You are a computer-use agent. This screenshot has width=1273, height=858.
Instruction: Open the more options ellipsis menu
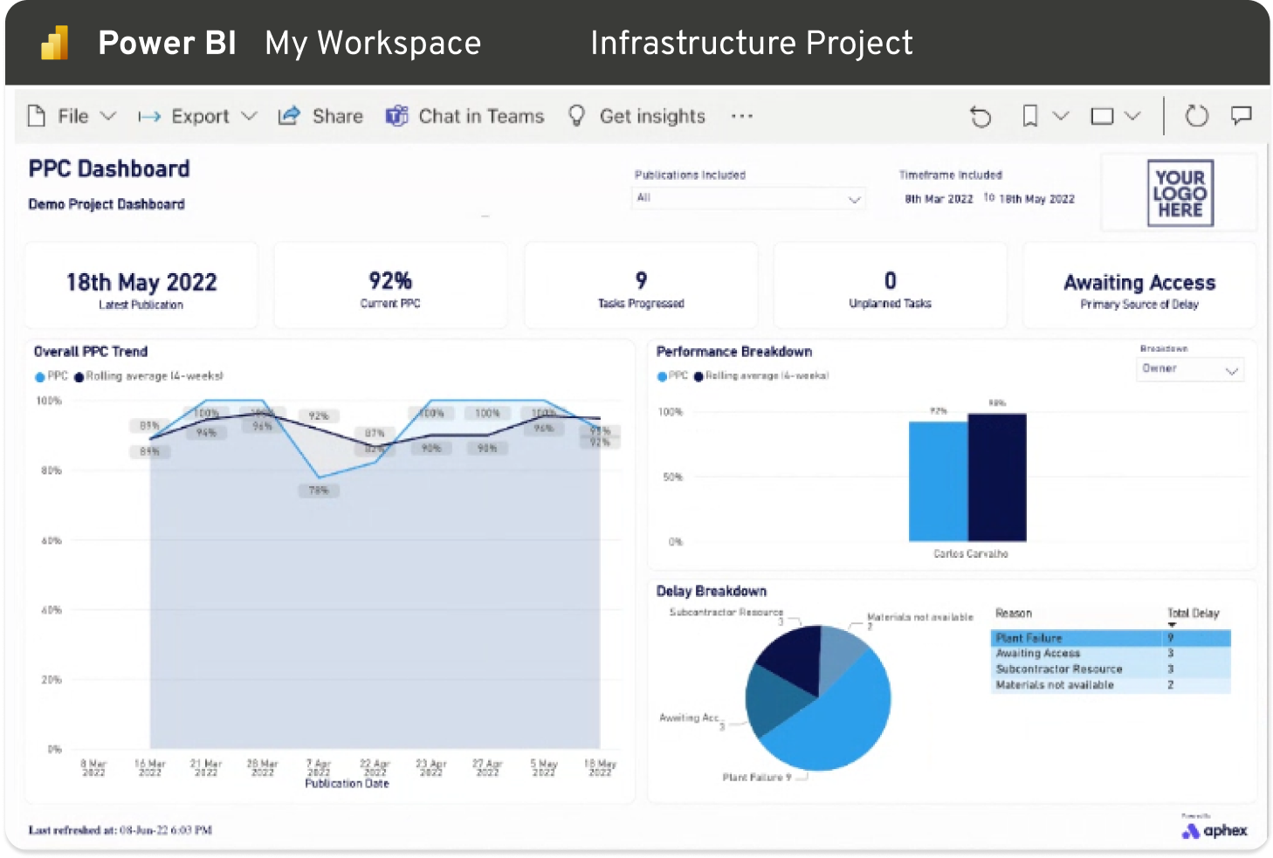pyautogui.click(x=741, y=116)
